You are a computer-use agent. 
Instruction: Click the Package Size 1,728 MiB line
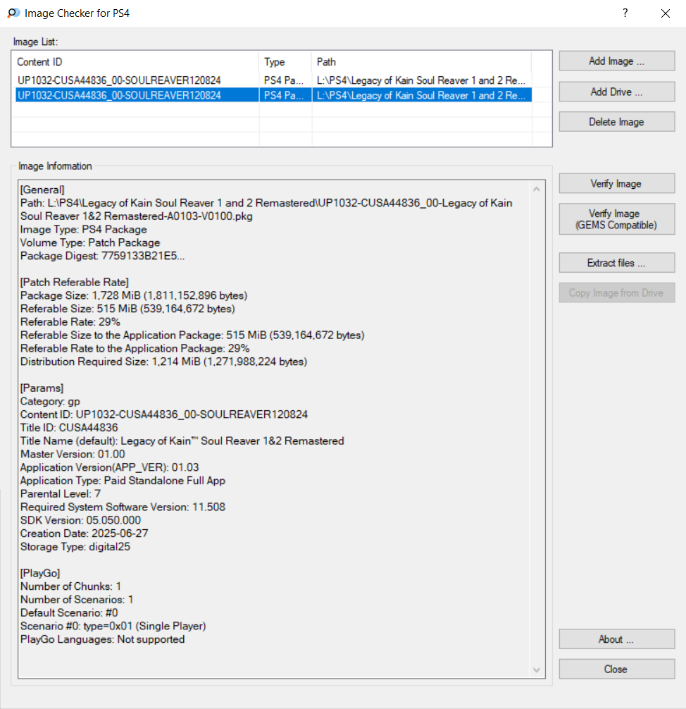tap(134, 296)
